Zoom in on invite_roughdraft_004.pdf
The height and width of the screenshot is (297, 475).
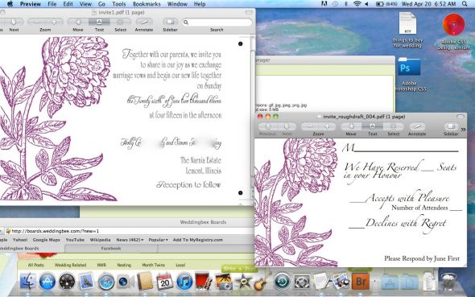click(x=327, y=126)
